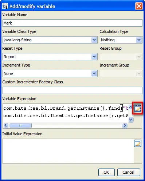Click the expression scroll down arrow

point(130,119)
